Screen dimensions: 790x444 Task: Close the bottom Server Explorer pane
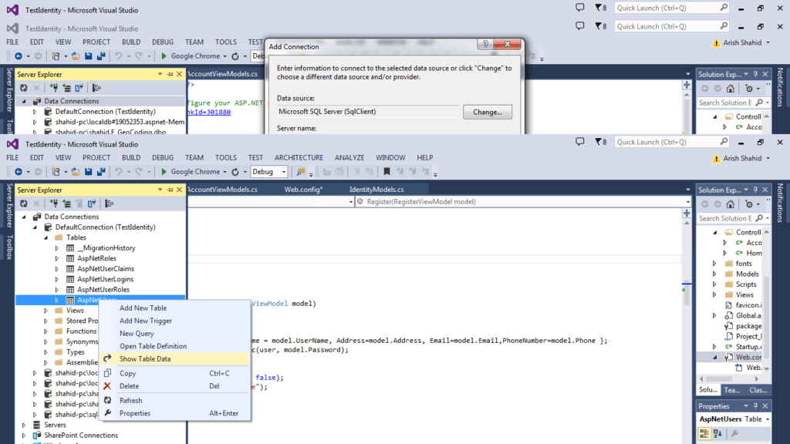[179, 190]
